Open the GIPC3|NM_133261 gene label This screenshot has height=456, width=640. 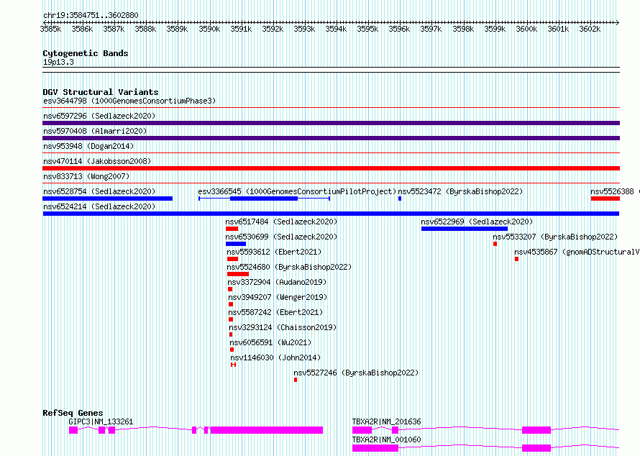tap(101, 421)
